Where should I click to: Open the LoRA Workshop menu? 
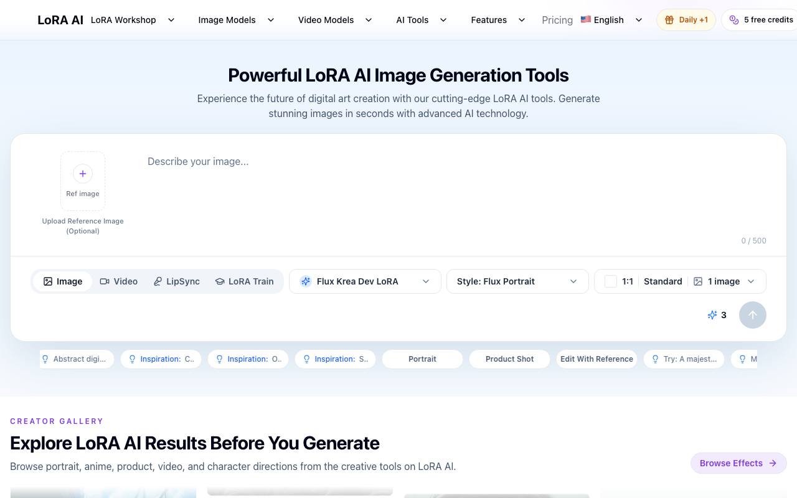pyautogui.click(x=133, y=20)
